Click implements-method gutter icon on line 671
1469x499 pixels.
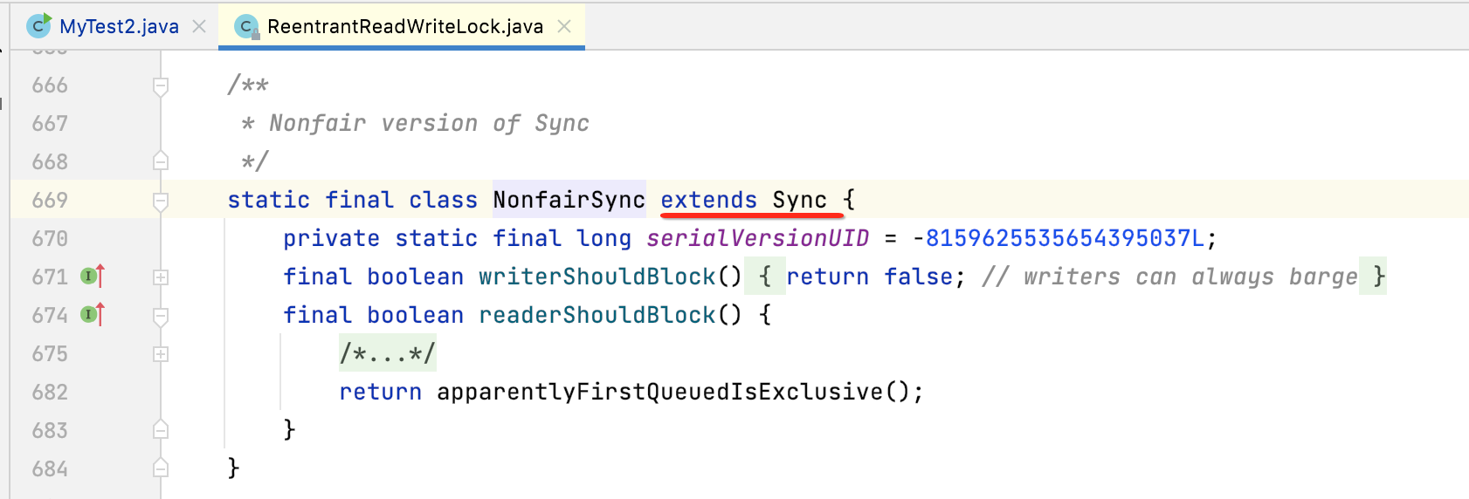92,277
